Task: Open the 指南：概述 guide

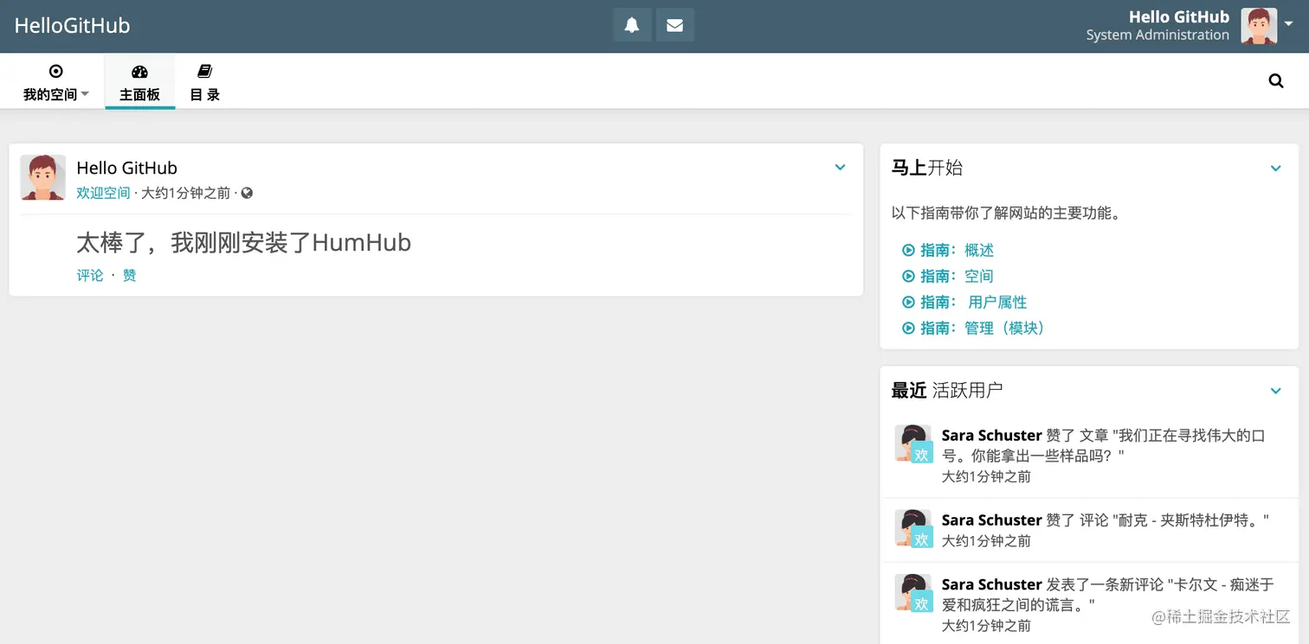Action: (x=957, y=250)
